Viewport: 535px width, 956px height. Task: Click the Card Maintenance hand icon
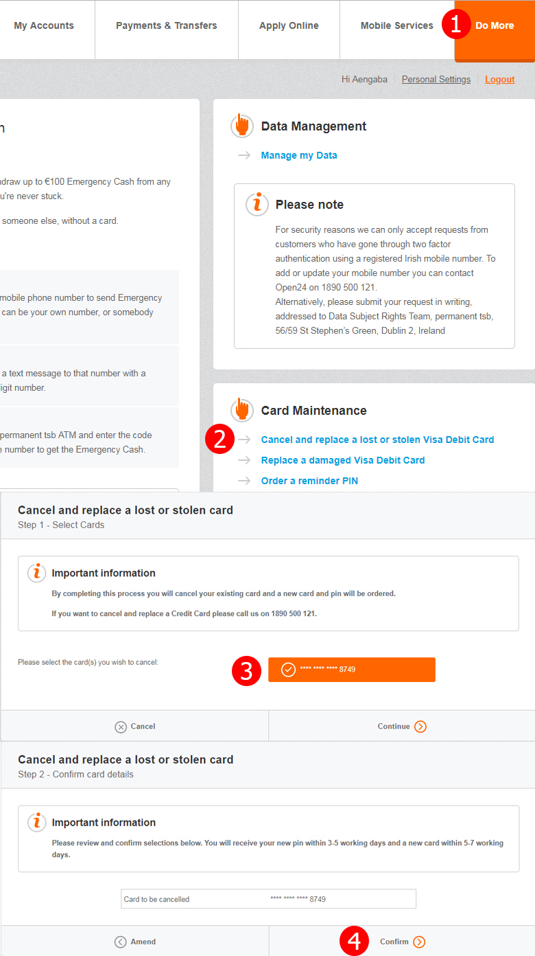pos(242,410)
